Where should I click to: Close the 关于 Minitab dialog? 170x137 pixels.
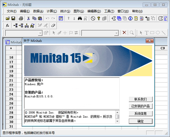[x=150, y=41]
